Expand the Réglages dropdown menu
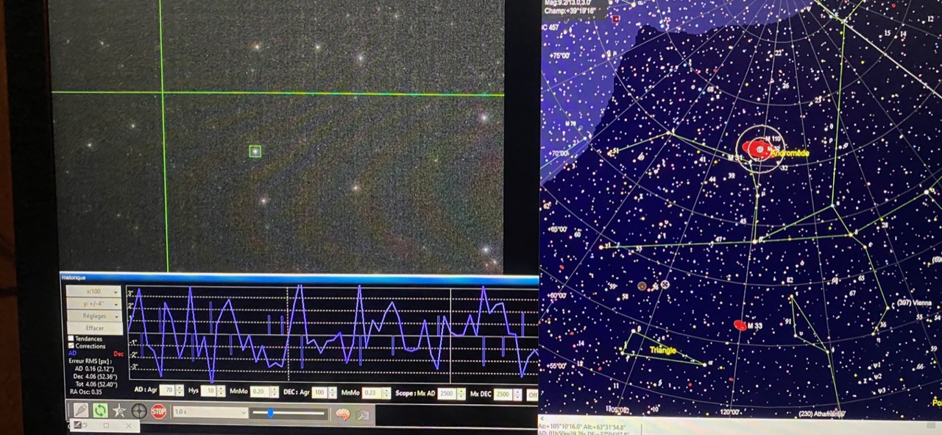Image resolution: width=942 pixels, height=435 pixels. coord(93,316)
